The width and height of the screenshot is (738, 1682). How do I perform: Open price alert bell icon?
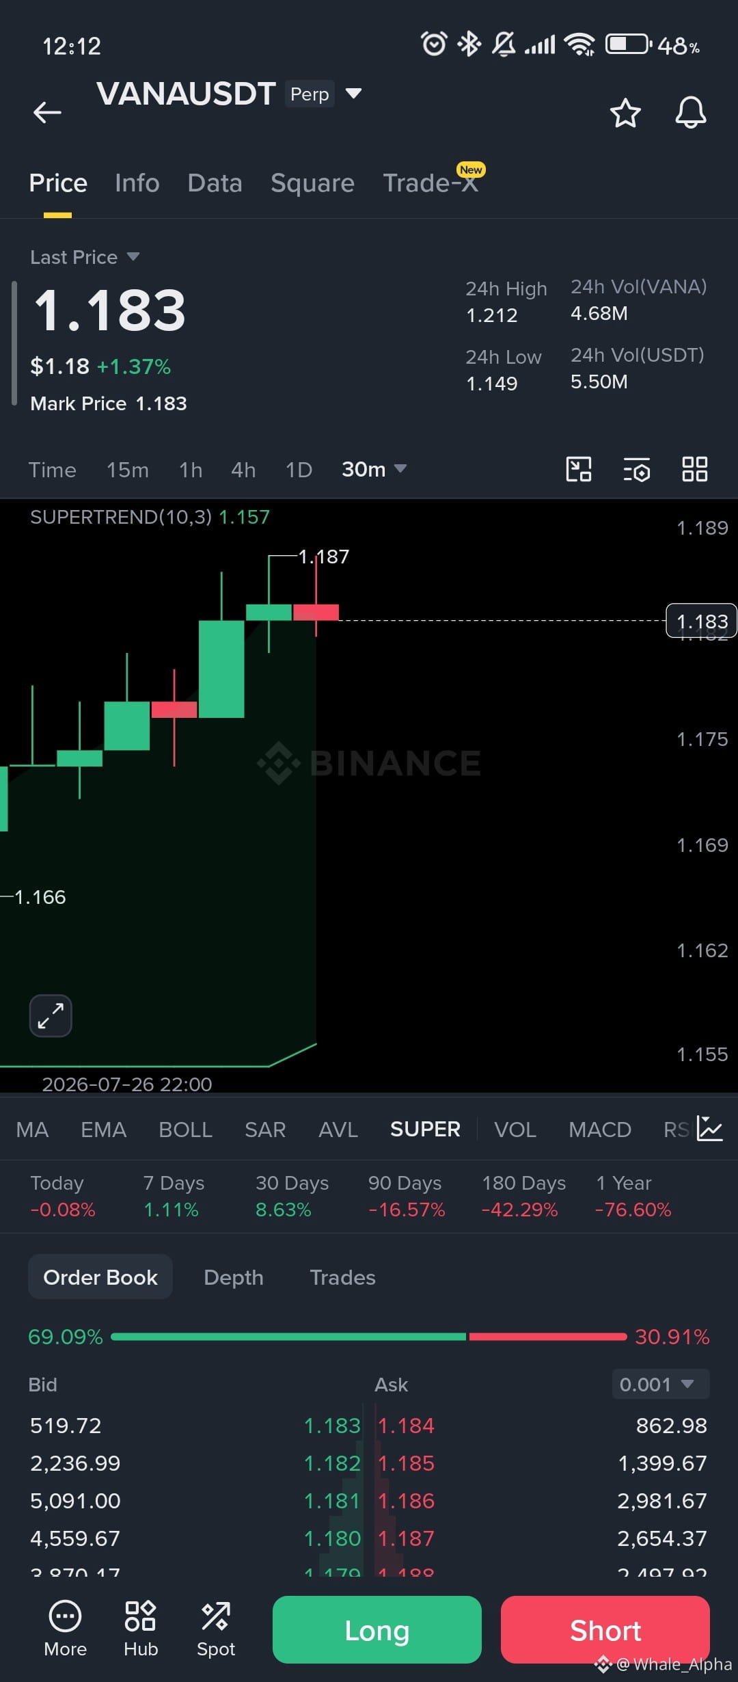tap(691, 112)
